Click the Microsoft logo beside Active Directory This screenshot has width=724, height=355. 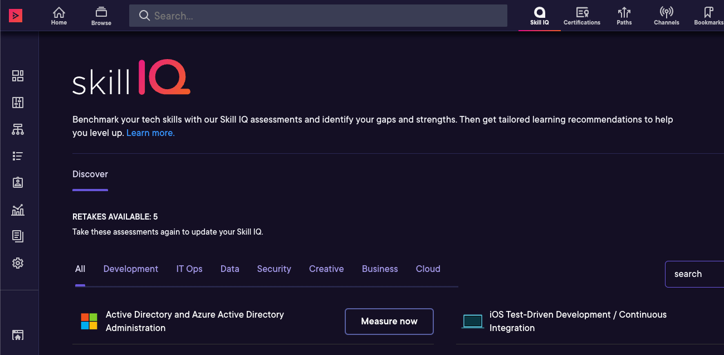tap(89, 322)
